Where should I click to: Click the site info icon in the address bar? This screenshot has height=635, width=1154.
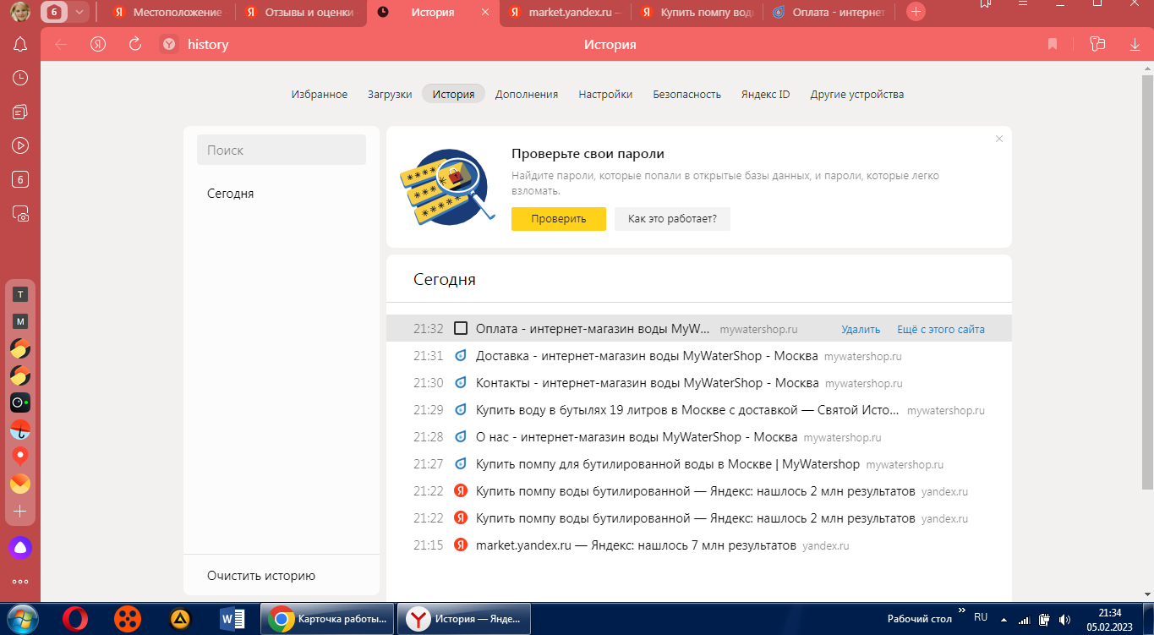point(170,44)
